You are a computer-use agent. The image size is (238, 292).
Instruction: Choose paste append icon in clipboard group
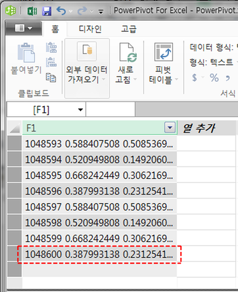pos(51,47)
